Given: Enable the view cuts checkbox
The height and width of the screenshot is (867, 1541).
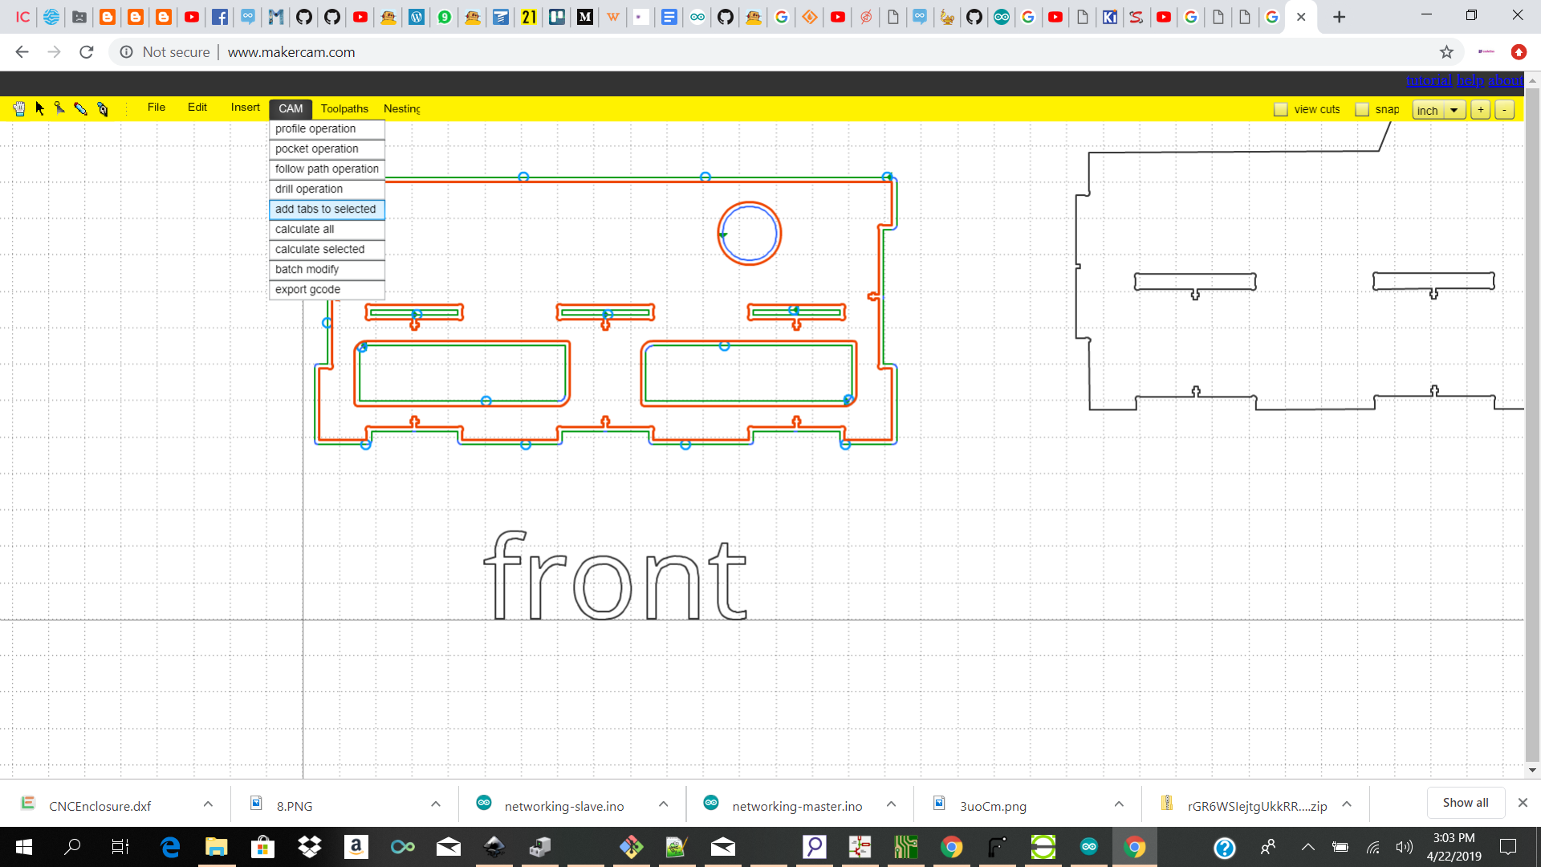Looking at the screenshot, I should 1281,108.
